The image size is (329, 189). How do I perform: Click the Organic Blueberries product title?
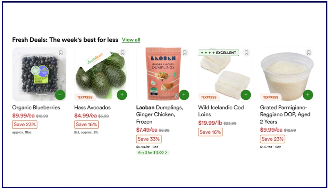coord(36,107)
